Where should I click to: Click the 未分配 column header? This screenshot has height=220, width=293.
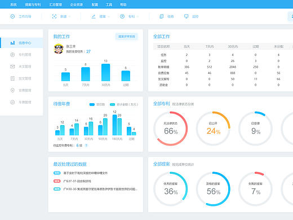point(278,46)
